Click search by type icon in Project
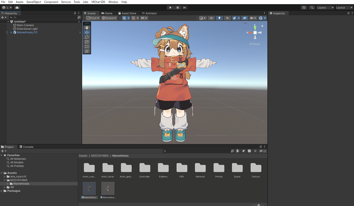354x206 pixels. (x=238, y=151)
